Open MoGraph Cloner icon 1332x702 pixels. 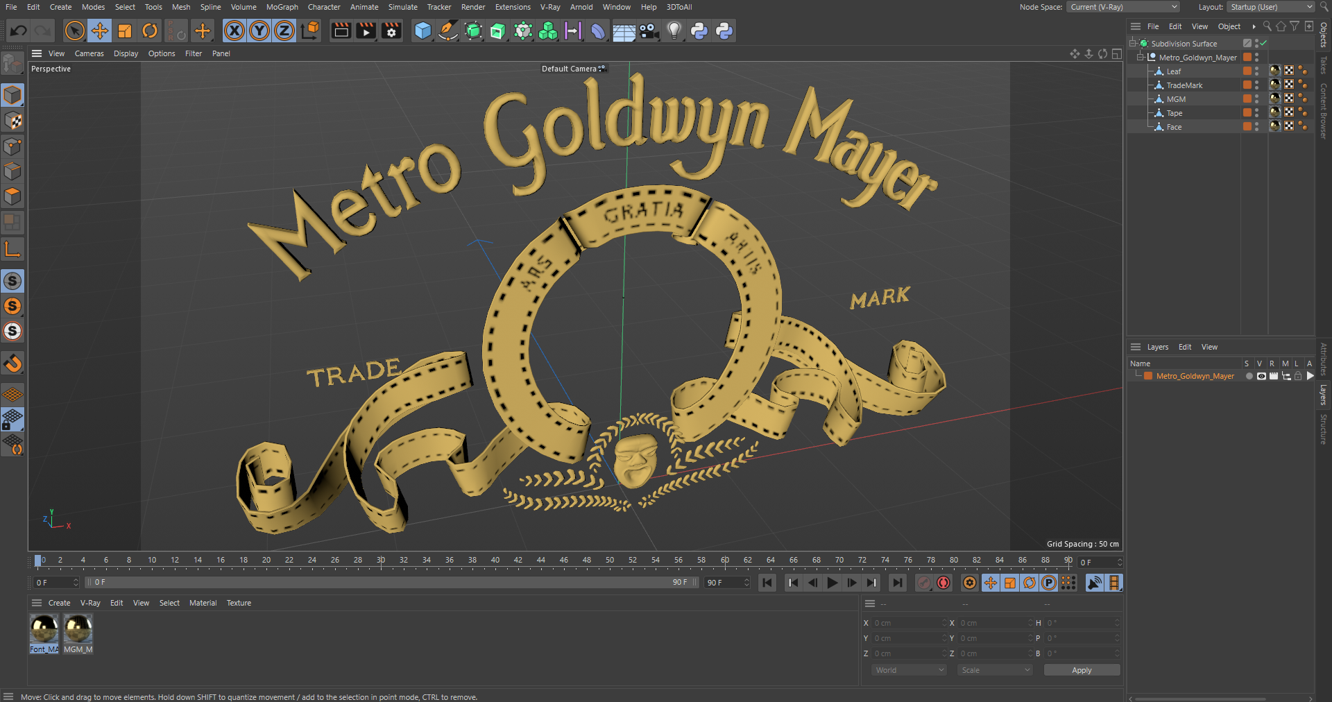click(x=548, y=31)
